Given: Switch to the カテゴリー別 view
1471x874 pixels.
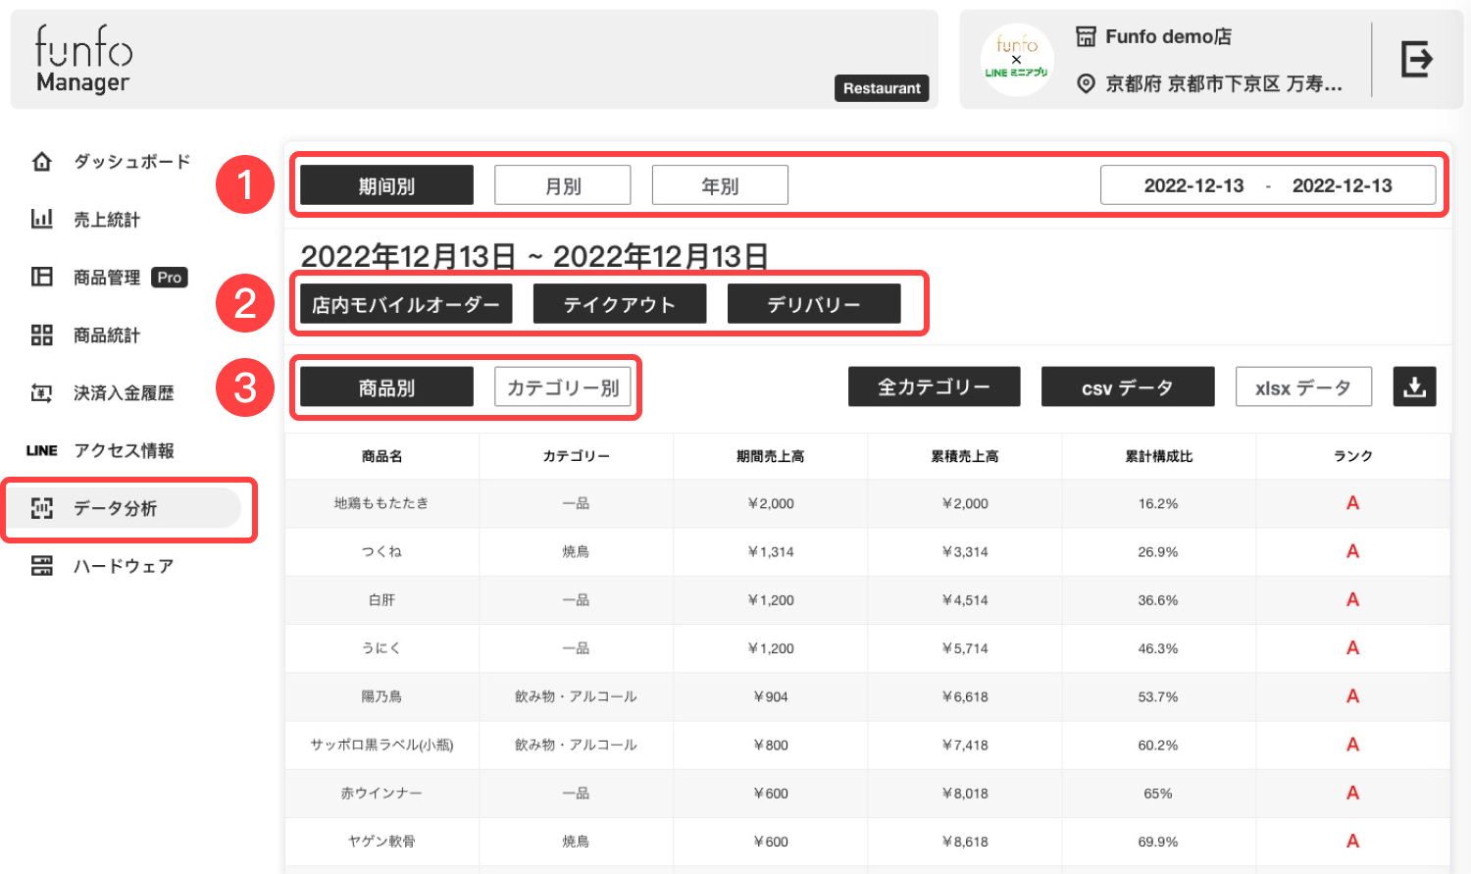Looking at the screenshot, I should [563, 387].
